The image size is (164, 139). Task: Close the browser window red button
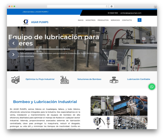coord(10,6)
